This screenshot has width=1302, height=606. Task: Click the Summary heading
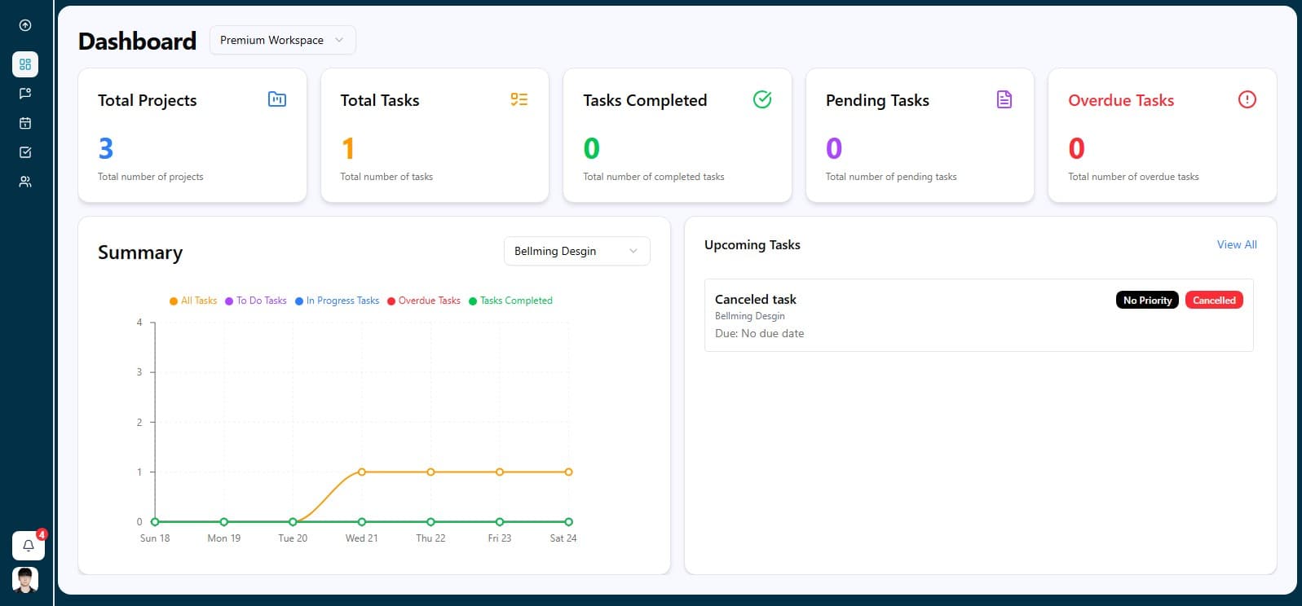140,253
